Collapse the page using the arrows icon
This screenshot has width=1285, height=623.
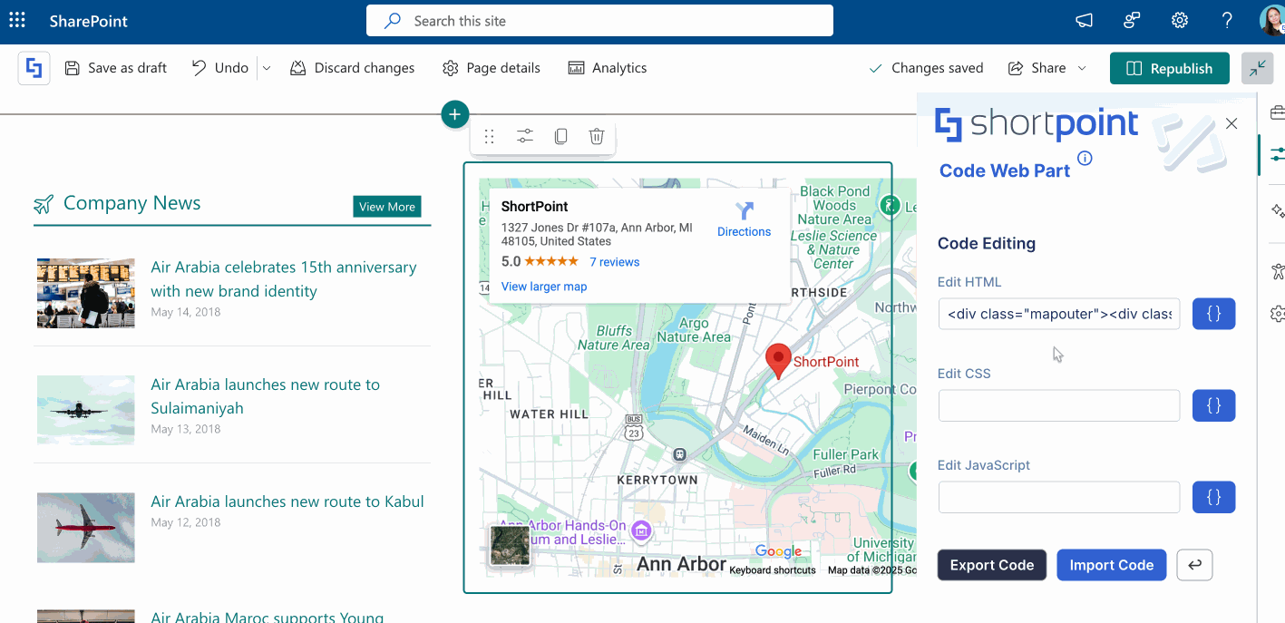tap(1257, 68)
